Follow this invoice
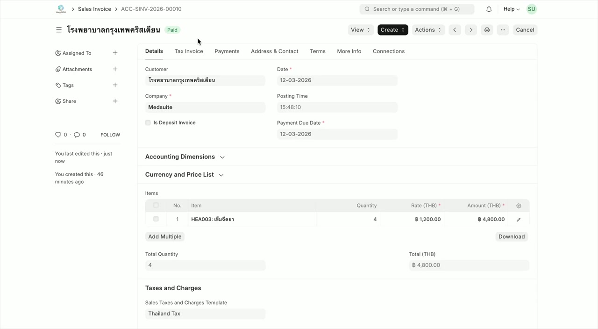The image size is (598, 329). point(110,135)
